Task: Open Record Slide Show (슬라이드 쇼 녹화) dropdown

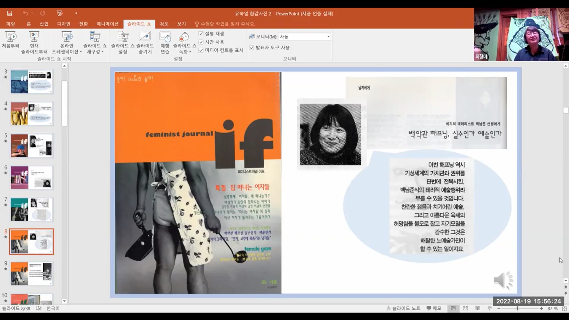Action: click(x=185, y=43)
